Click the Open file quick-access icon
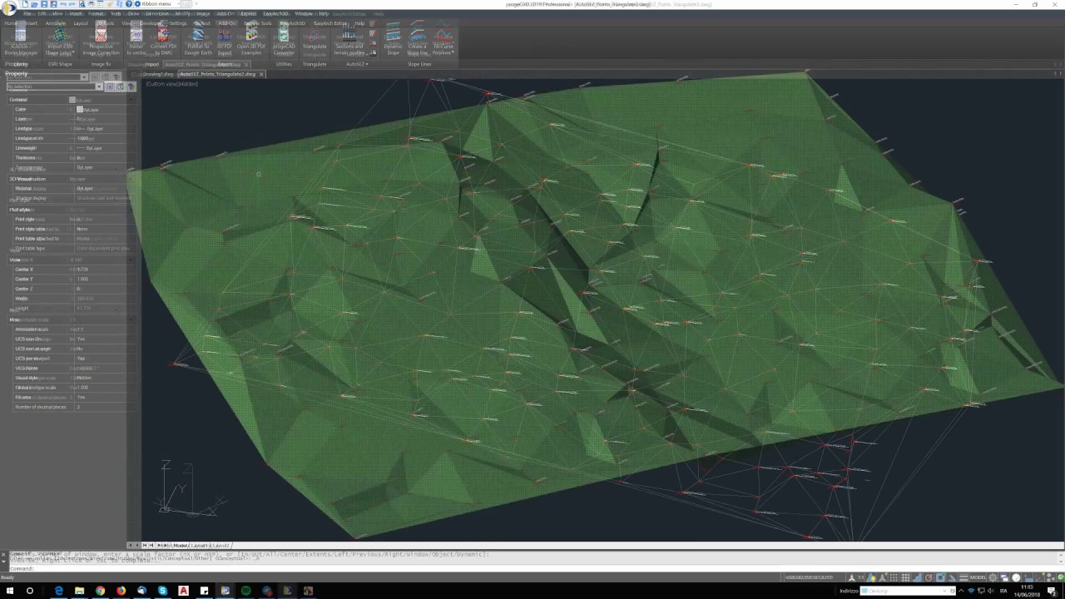This screenshot has height=599, width=1065. (x=34, y=4)
